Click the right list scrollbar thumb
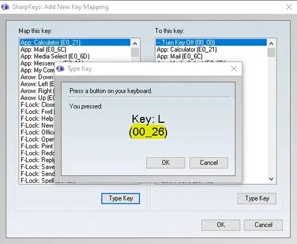Viewport: 297px width, 244px height. (x=271, y=52)
